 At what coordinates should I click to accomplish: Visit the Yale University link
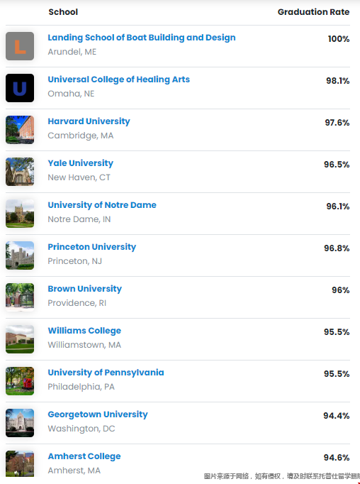[81, 163]
